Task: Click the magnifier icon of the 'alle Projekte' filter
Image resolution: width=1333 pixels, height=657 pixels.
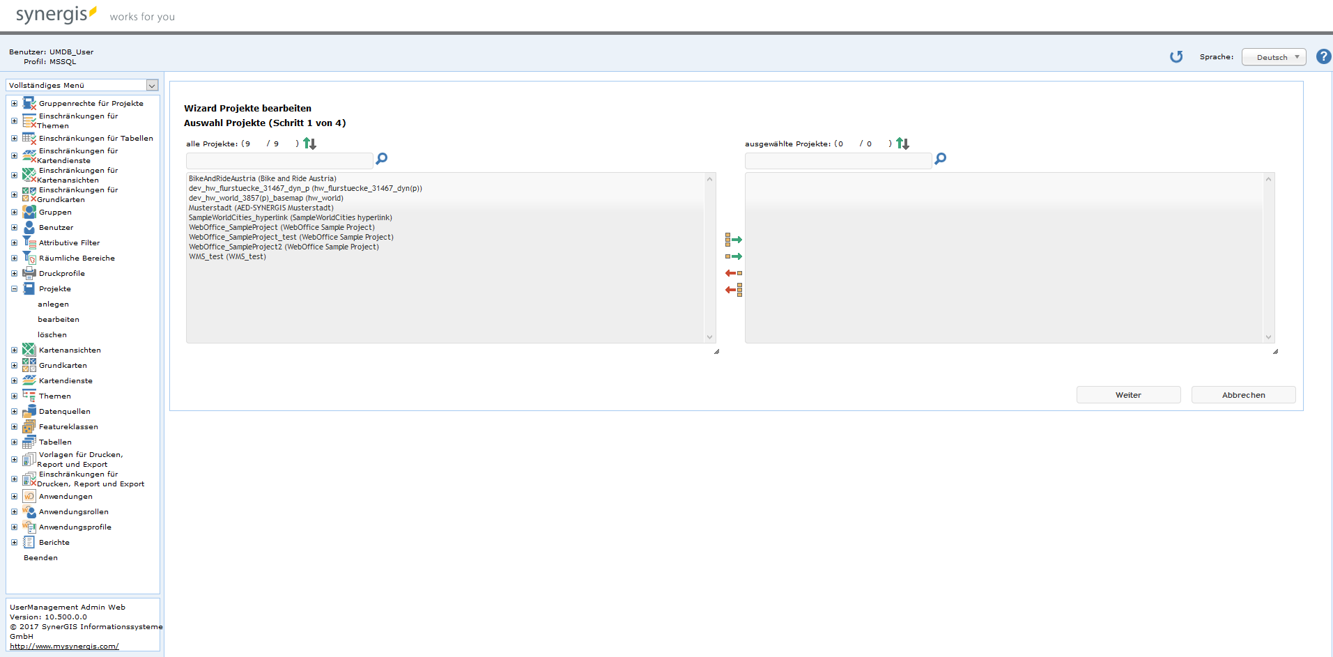Action: coord(381,159)
